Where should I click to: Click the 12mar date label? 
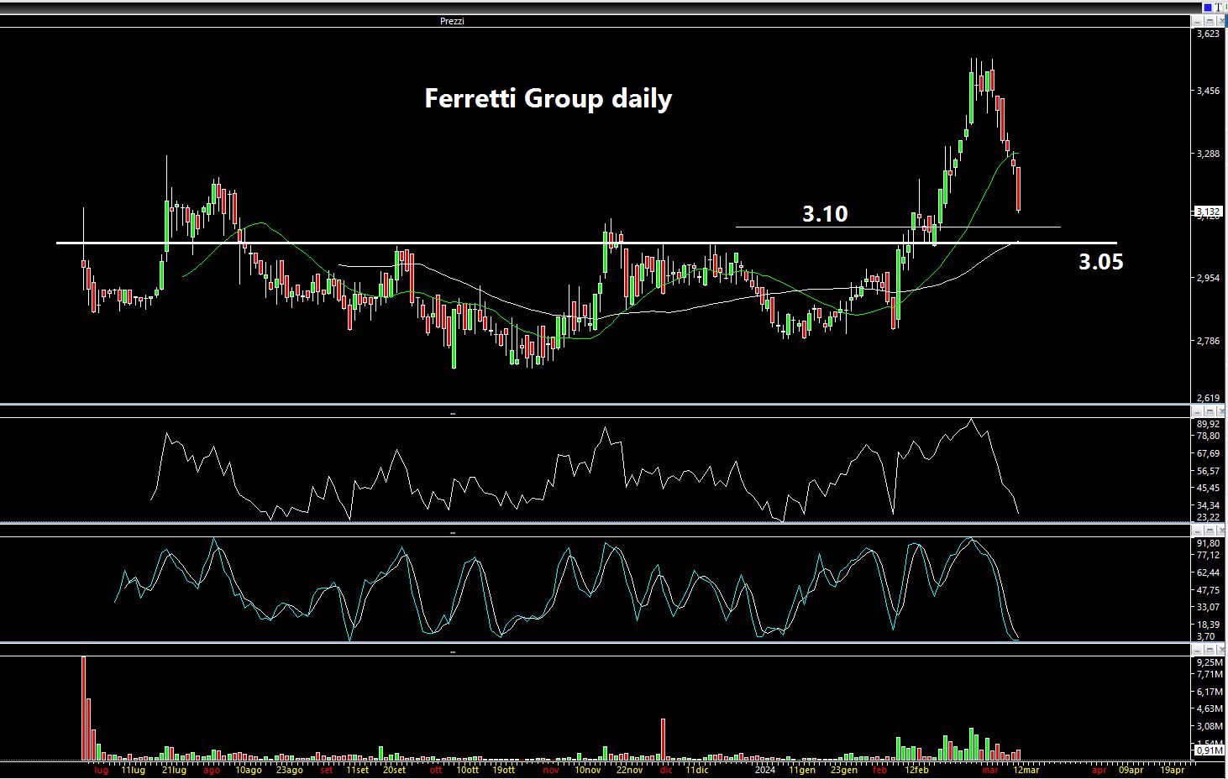click(x=1026, y=770)
